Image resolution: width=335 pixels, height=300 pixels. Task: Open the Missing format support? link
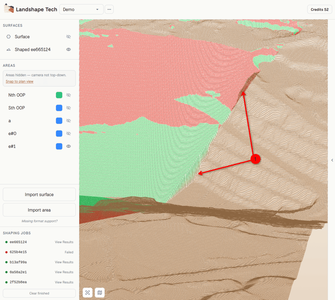pos(39,221)
